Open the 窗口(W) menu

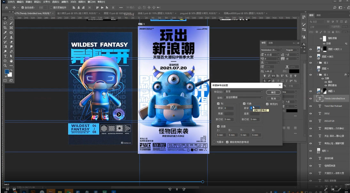(x=91, y=2)
